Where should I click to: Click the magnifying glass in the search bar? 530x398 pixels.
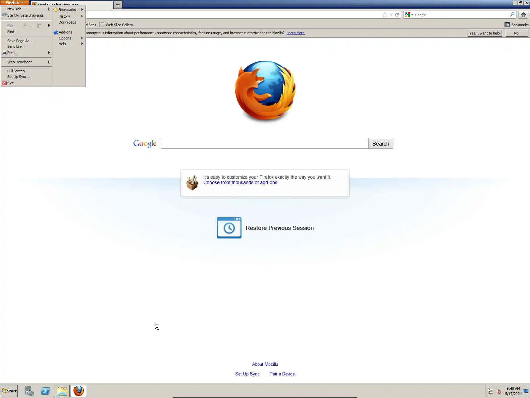pyautogui.click(x=512, y=15)
